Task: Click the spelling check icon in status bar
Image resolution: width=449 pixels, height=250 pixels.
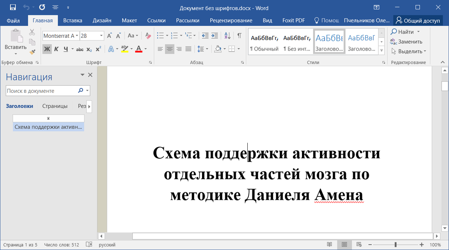Action: pos(89,245)
